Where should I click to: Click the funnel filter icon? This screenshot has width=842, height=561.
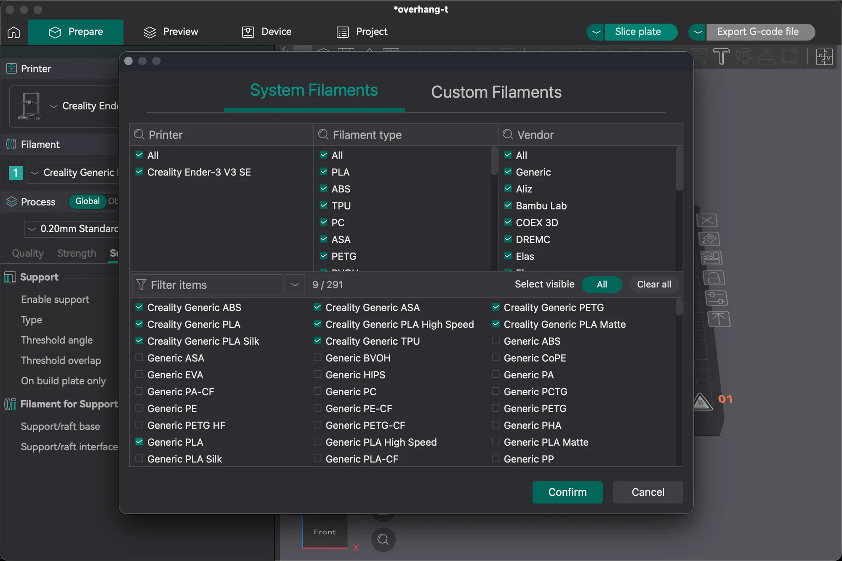141,285
